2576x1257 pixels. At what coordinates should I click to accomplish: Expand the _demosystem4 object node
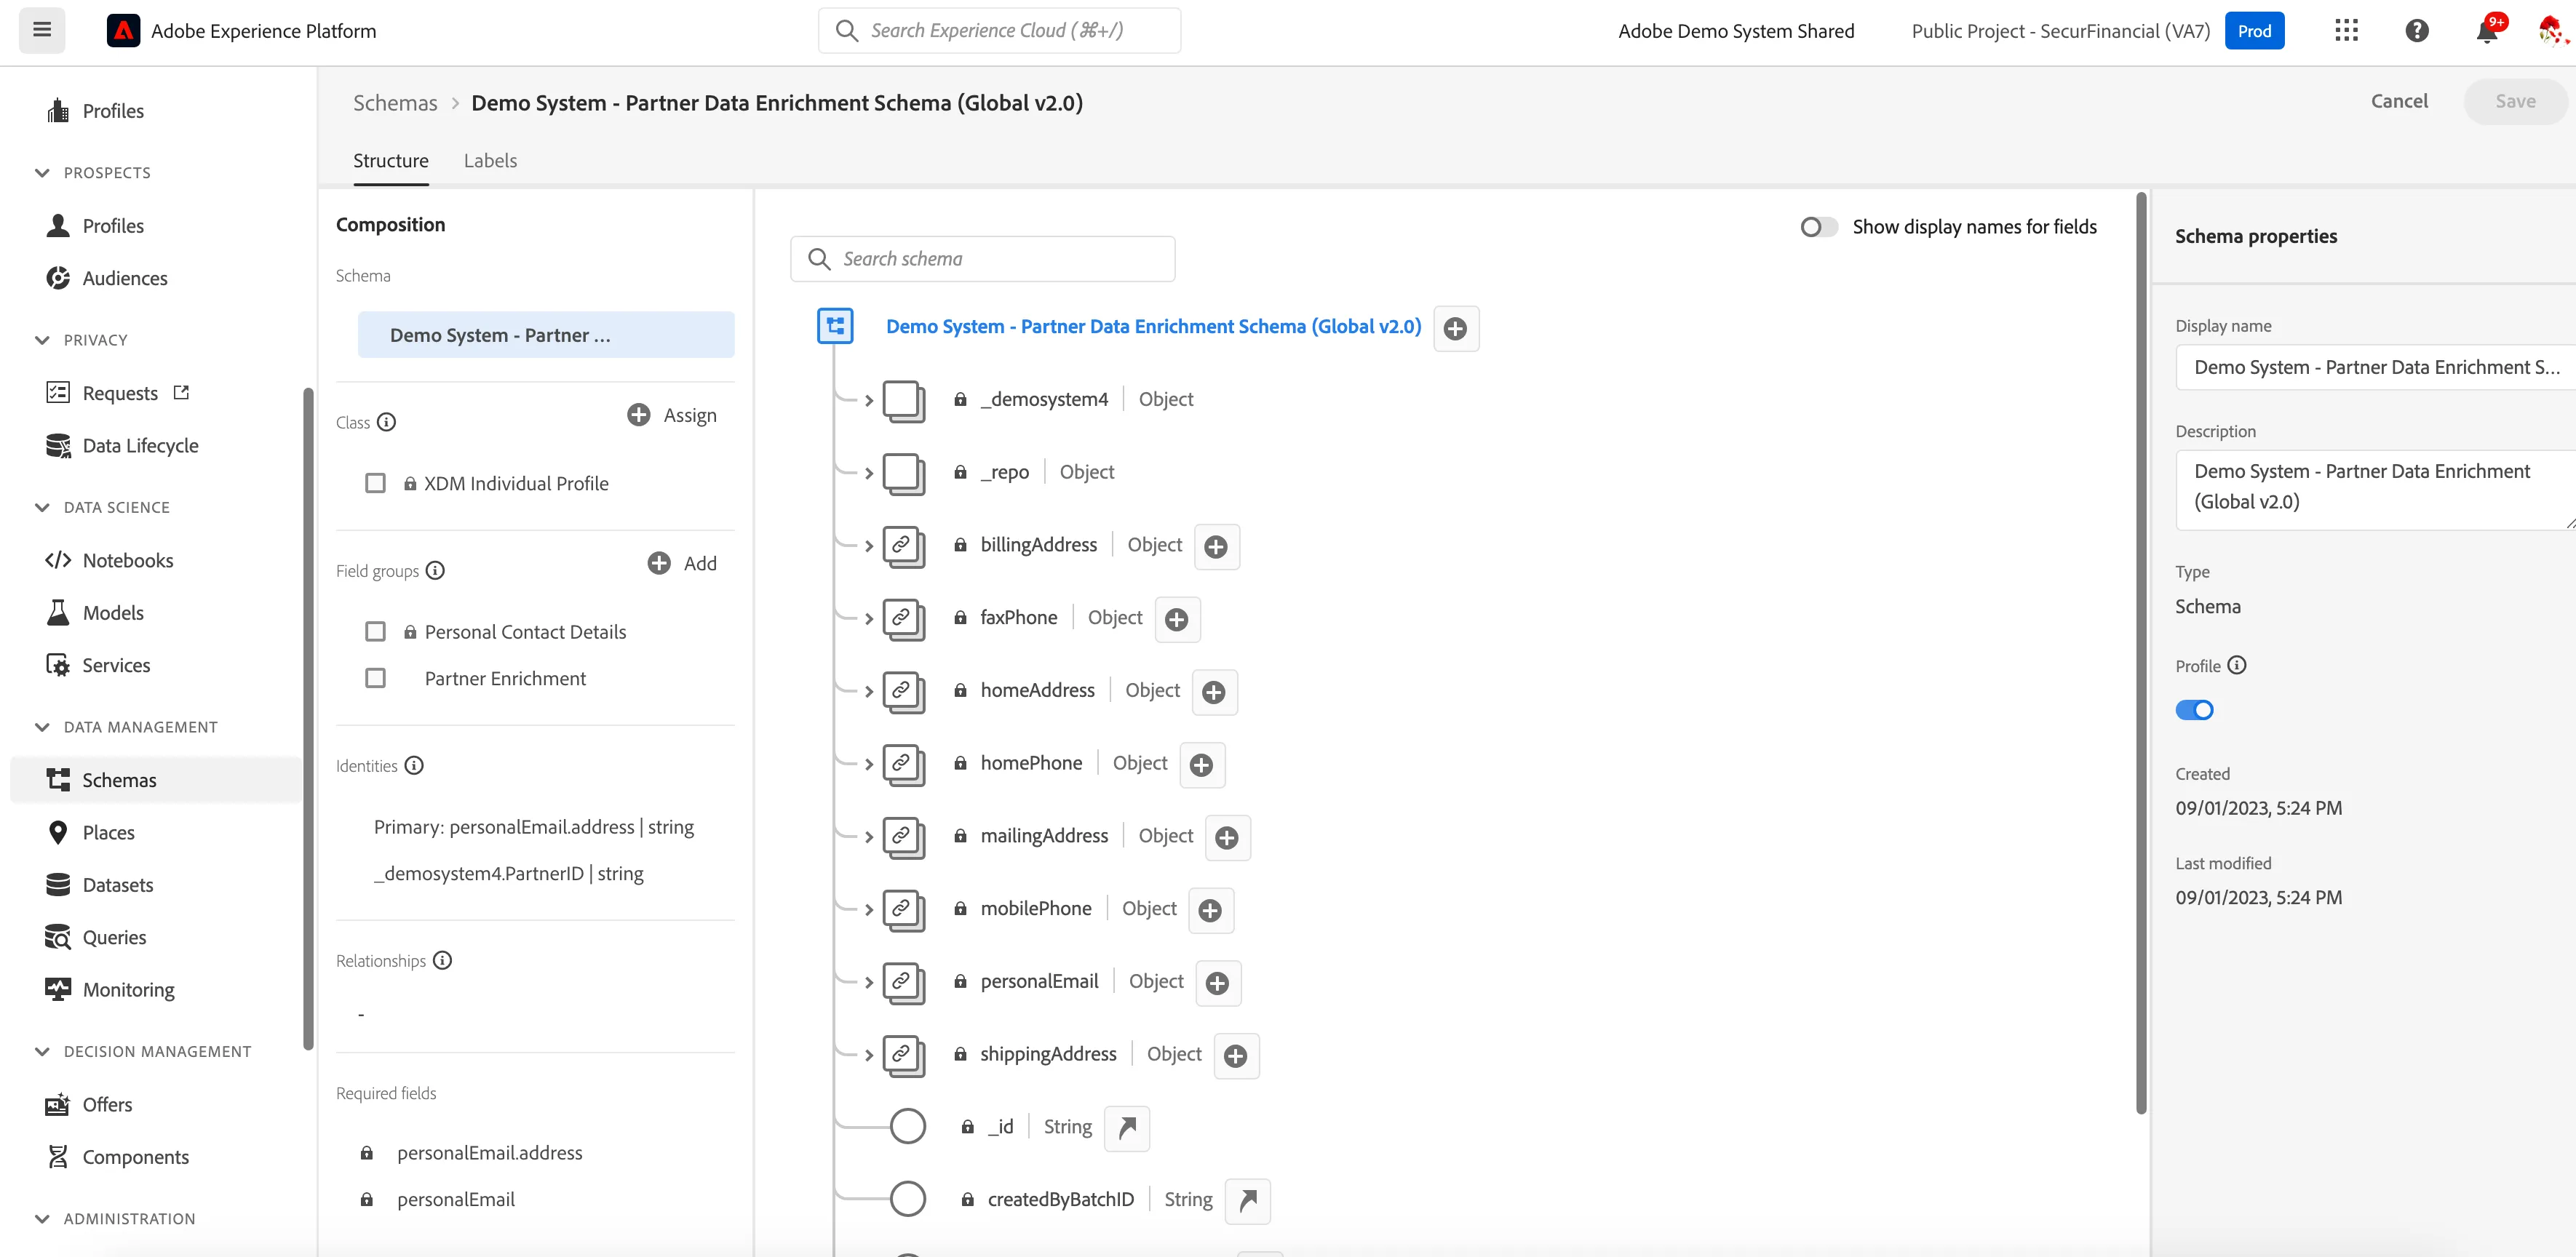pyautogui.click(x=869, y=401)
